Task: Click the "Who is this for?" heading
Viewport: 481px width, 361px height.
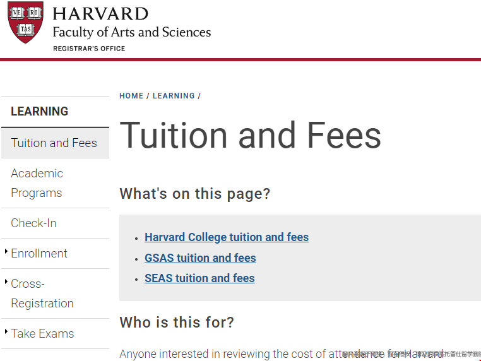Action: tap(177, 323)
